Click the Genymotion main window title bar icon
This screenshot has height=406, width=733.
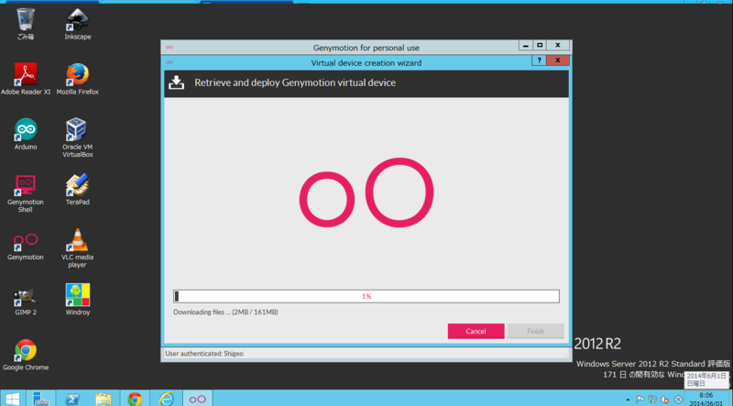pyautogui.click(x=170, y=48)
